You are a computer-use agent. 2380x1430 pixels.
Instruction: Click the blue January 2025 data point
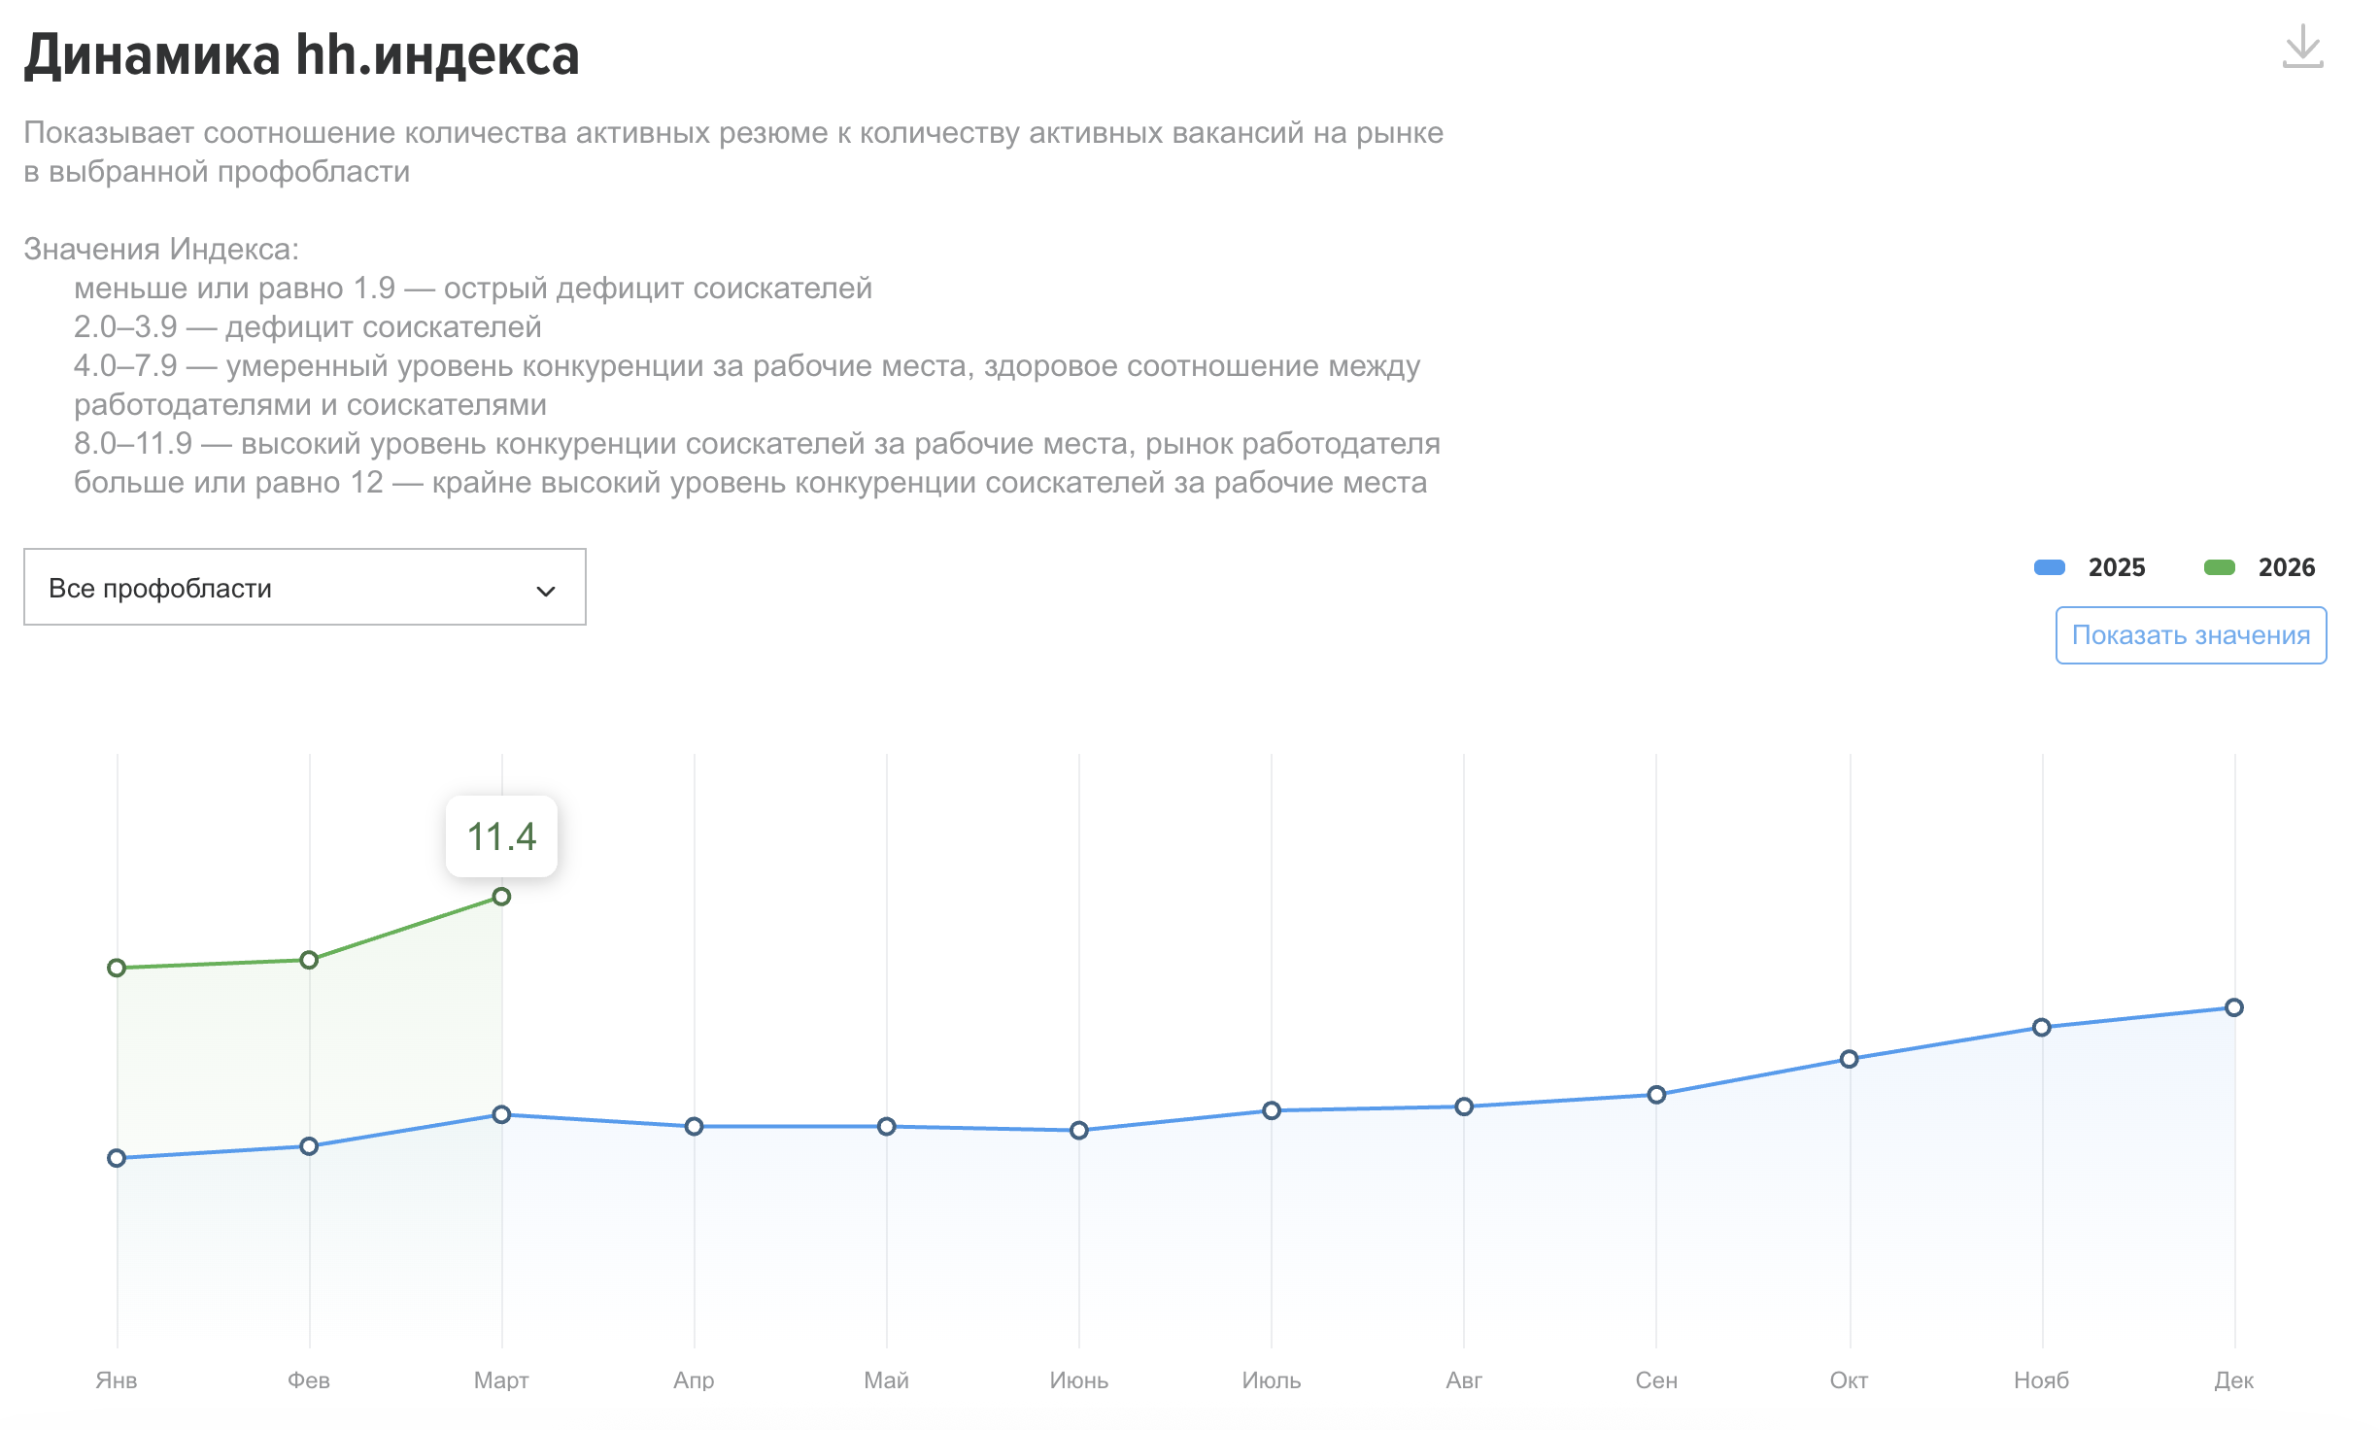[117, 1158]
